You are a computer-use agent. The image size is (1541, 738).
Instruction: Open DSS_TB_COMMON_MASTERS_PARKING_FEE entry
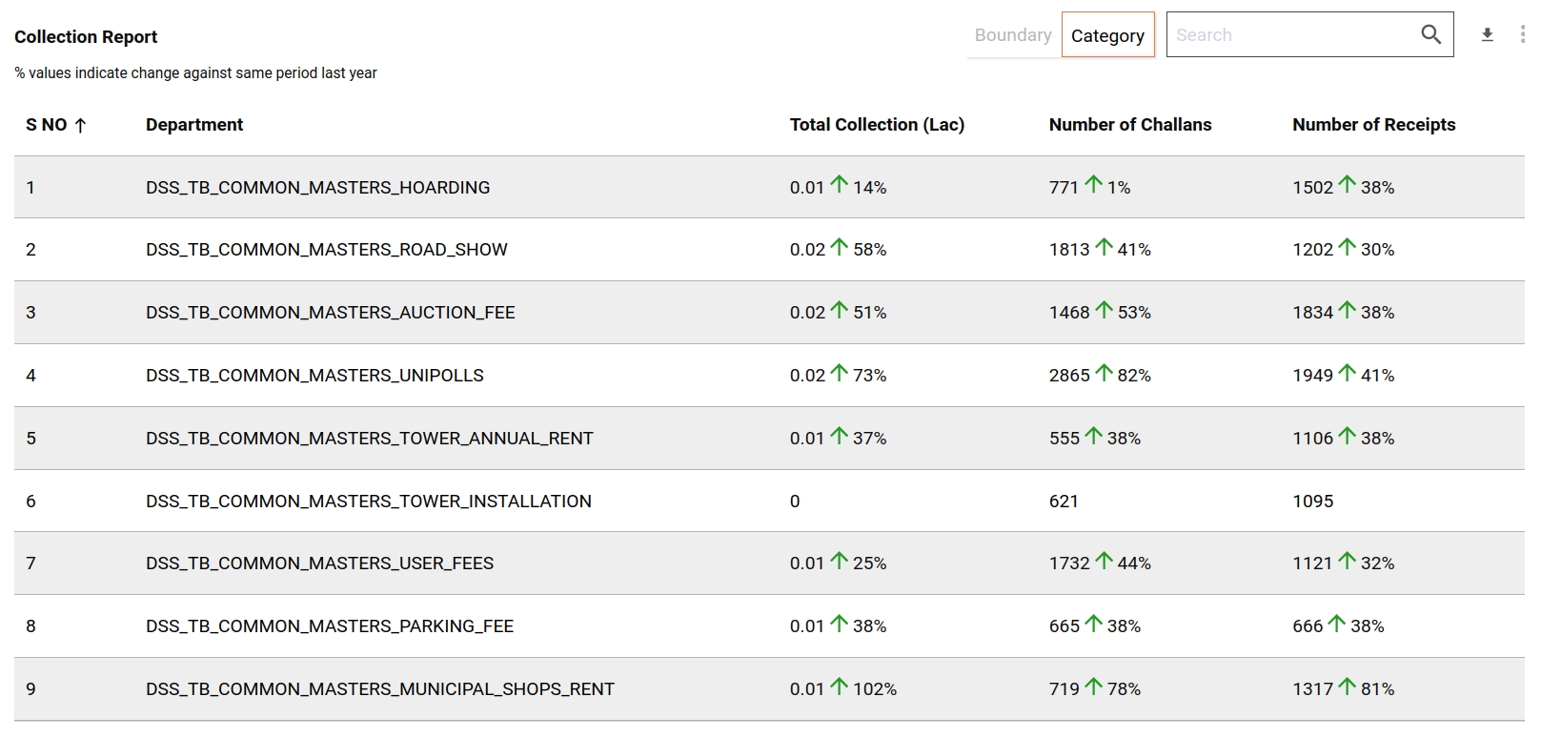(329, 626)
